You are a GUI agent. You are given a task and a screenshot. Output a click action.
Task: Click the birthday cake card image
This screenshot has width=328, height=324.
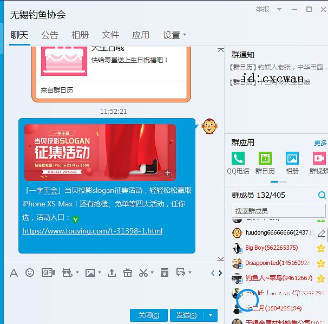click(x=64, y=61)
